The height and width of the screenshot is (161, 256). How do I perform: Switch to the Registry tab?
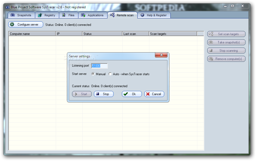pyautogui.click(x=47, y=15)
